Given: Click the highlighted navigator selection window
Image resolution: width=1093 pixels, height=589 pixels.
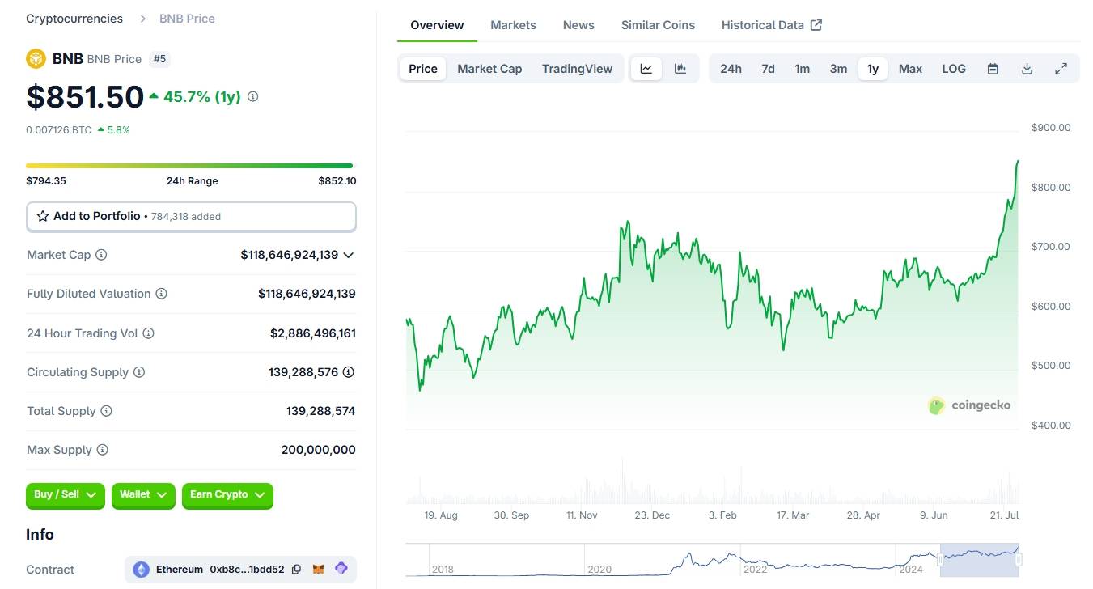Looking at the screenshot, I should (979, 560).
